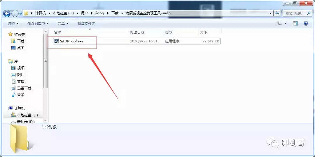
Task: Click the SADPTool.exe application icon
Action: coord(57,41)
